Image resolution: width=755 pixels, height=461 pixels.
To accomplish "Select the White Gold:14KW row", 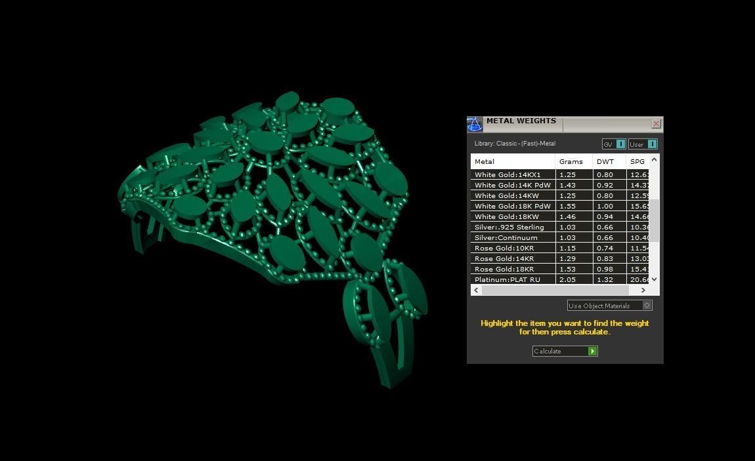I will coord(559,195).
